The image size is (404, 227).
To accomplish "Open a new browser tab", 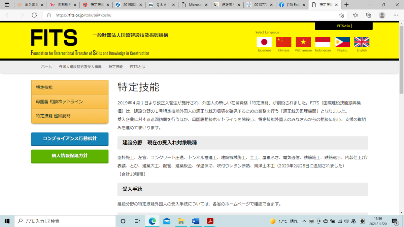I will point(346,5).
